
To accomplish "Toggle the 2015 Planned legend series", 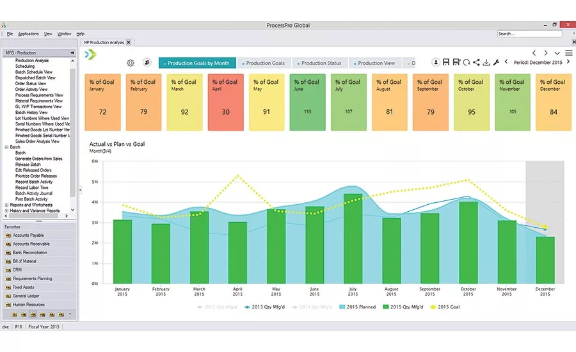I will [x=357, y=307].
